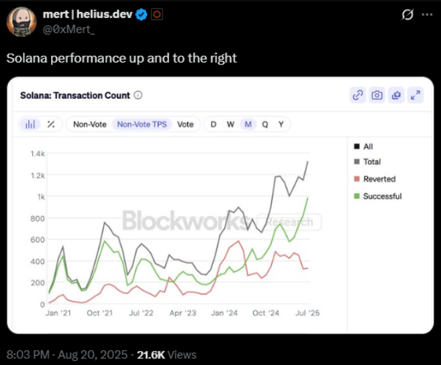The height and width of the screenshot is (365, 441).
Task: Click the orange affiliate badge beside the name
Action: click(157, 14)
